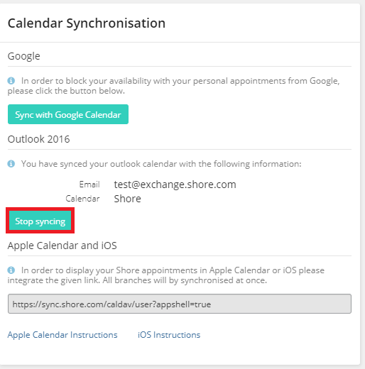This screenshot has height=369, width=365.
Task: Click the divider line beneath the page title
Action: tap(180, 43)
